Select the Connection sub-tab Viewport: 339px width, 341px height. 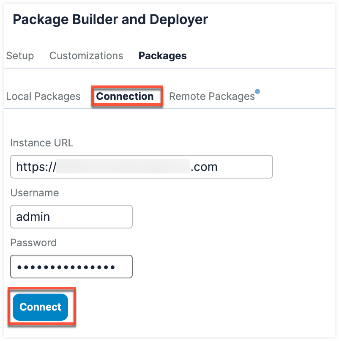pyautogui.click(x=125, y=96)
